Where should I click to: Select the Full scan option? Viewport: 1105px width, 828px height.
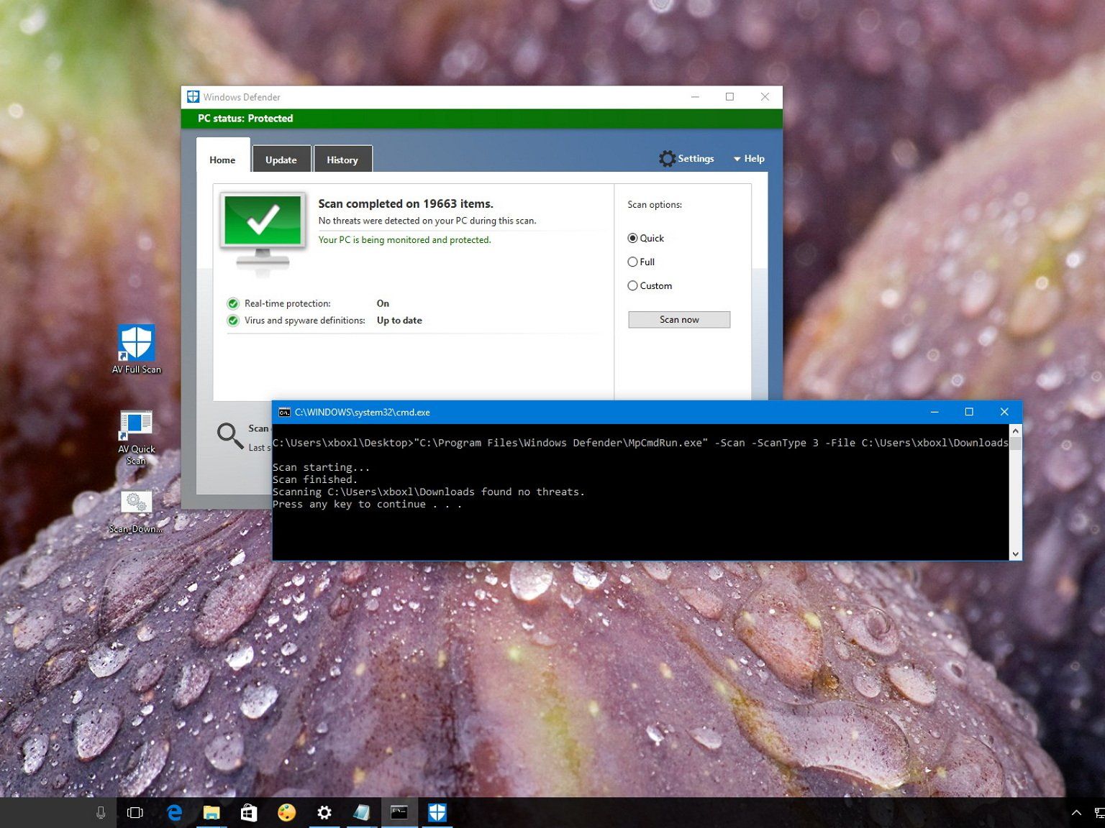click(x=633, y=262)
